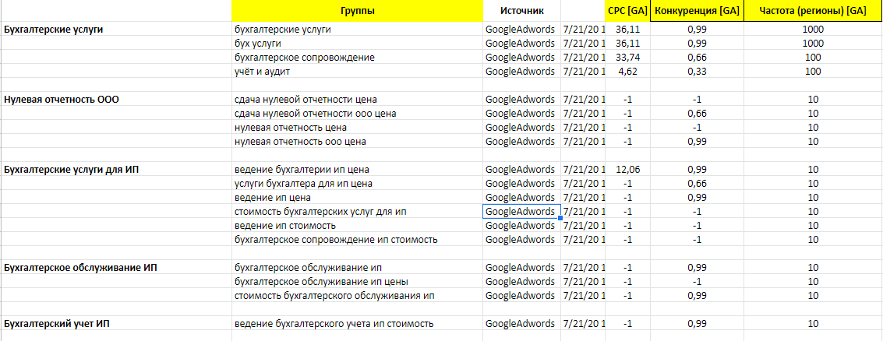Click competition 0,99 in 'ведение ип цена' row

tap(698, 198)
